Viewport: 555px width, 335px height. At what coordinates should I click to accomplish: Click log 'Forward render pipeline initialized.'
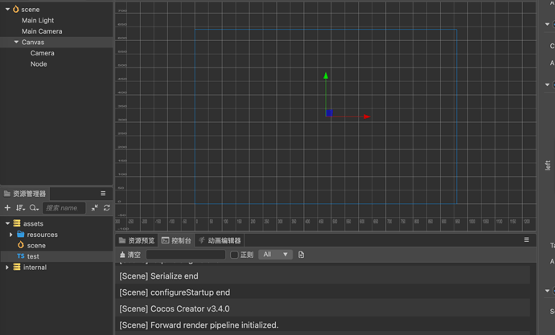coord(323,325)
